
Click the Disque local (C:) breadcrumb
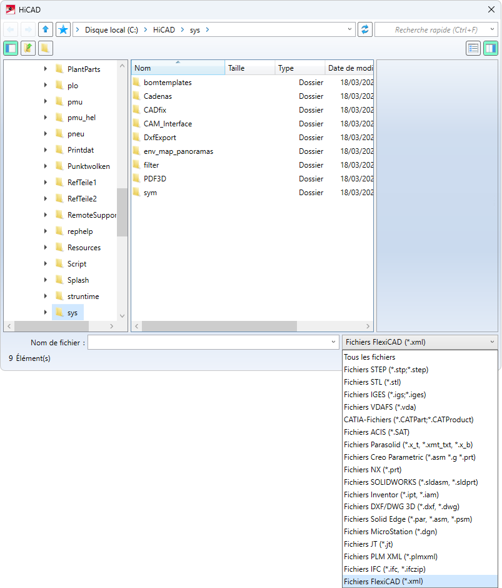pos(111,30)
